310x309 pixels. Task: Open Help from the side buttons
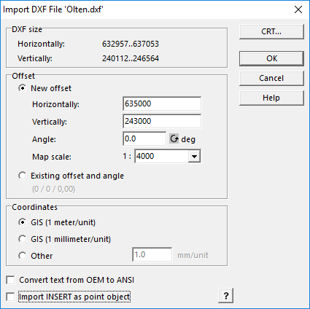[271, 98]
